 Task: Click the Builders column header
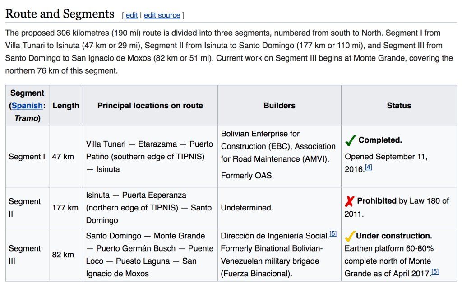pos(279,106)
